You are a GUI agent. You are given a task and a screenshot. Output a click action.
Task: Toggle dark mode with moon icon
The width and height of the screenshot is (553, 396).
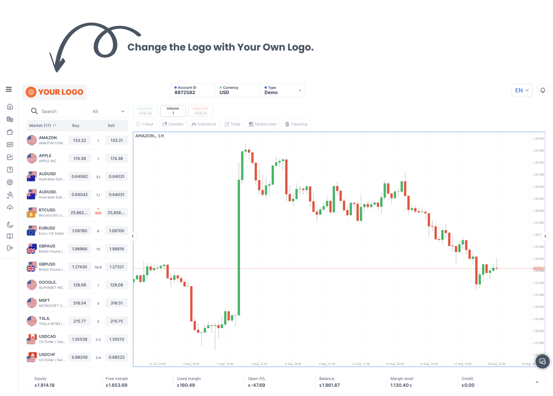point(10,225)
